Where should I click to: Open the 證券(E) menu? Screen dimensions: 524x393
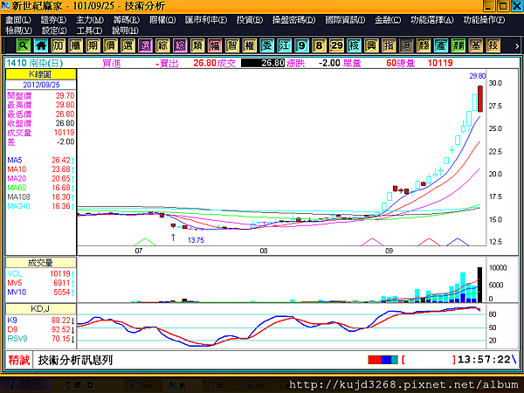click(x=54, y=20)
